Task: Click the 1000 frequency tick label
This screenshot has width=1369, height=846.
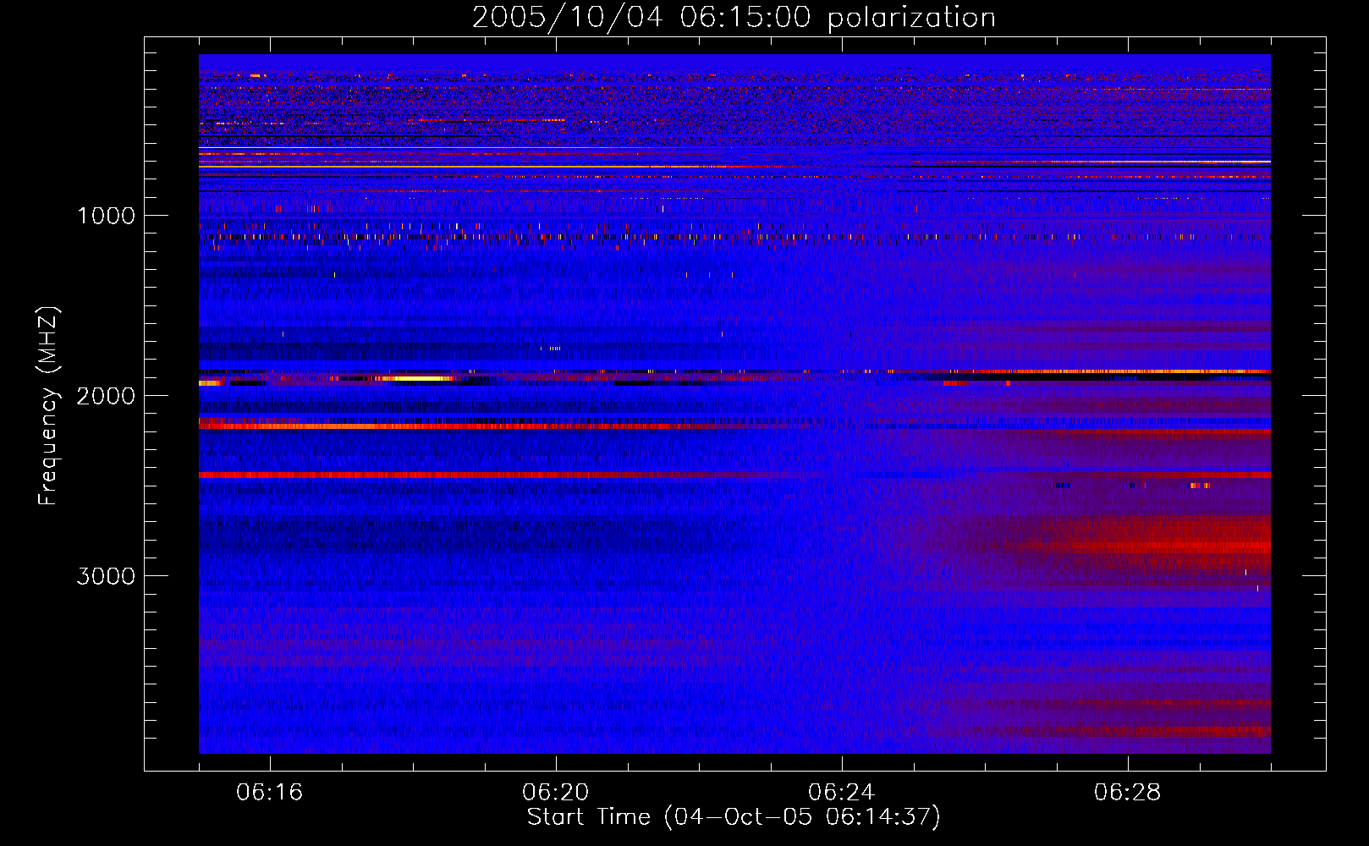Action: pos(106,216)
